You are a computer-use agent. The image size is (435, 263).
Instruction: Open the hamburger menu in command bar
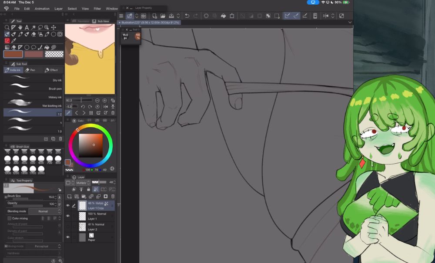[121, 16]
